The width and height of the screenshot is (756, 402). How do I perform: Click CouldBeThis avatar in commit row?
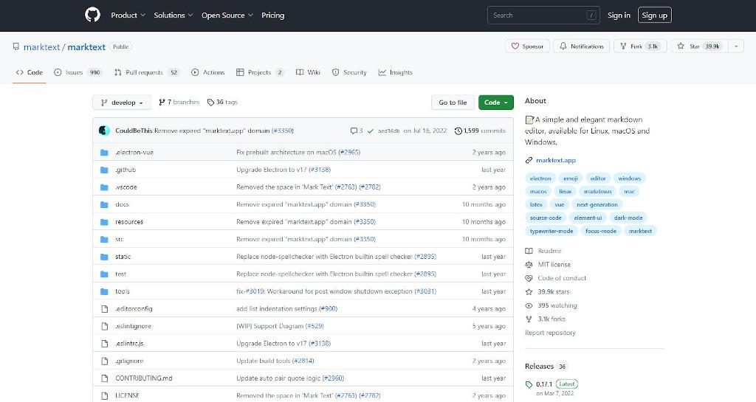(x=104, y=131)
